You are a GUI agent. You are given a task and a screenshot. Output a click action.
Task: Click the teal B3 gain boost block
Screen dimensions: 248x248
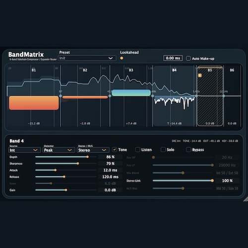click(x=131, y=93)
